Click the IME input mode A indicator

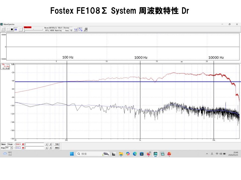coord(212,154)
